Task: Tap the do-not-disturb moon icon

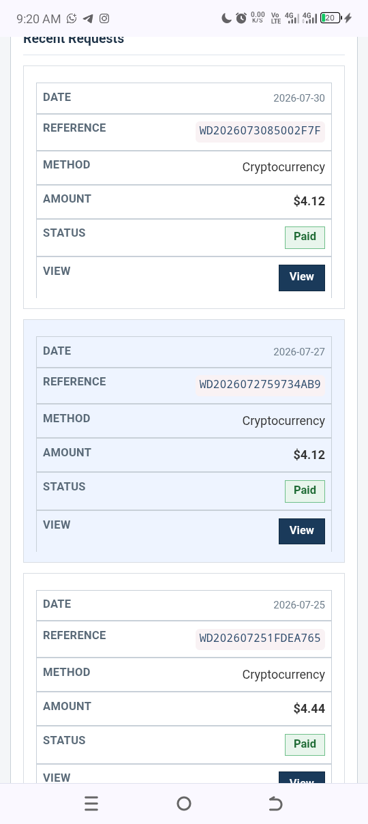Action: pyautogui.click(x=227, y=18)
